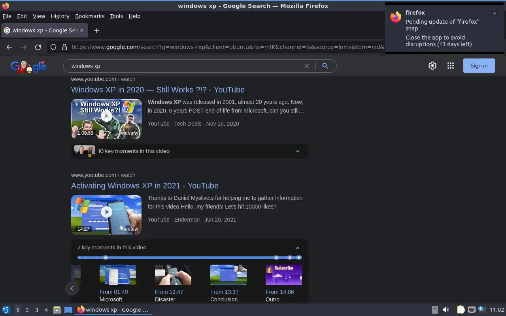Open the Help menu
The height and width of the screenshot is (316, 506).
coord(134,16)
